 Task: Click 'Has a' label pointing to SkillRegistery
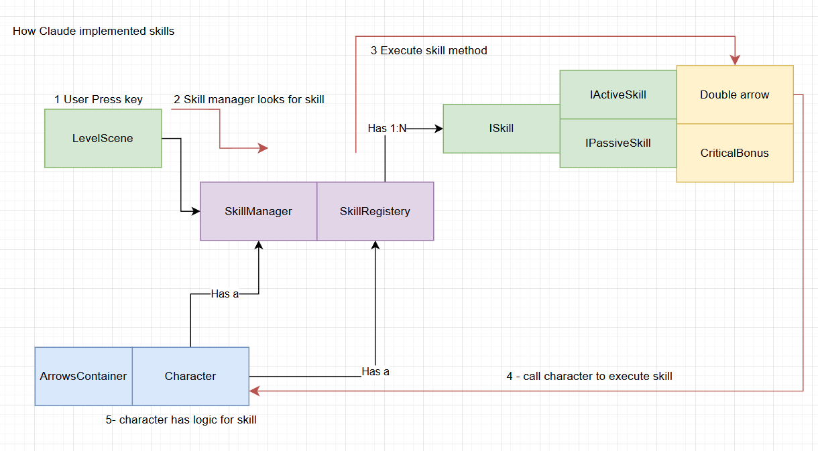tap(375, 371)
